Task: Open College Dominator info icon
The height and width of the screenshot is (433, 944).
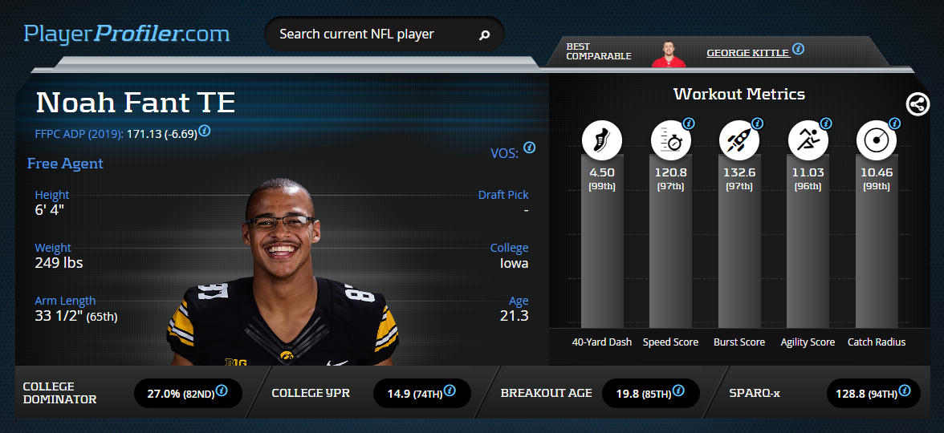Action: click(222, 391)
